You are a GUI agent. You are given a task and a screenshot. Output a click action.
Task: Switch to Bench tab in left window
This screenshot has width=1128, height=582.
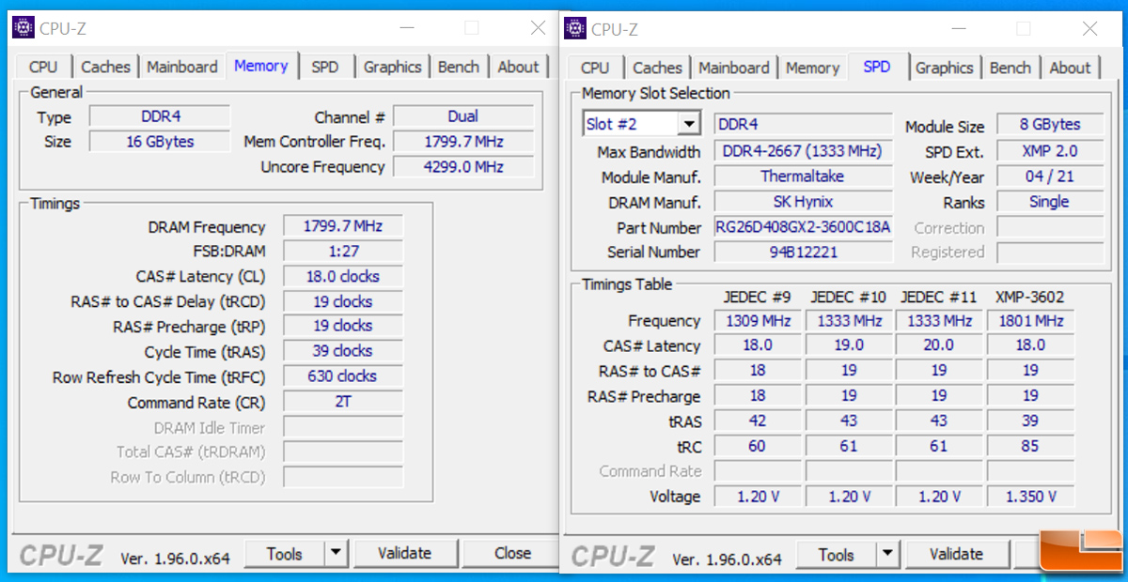point(459,67)
